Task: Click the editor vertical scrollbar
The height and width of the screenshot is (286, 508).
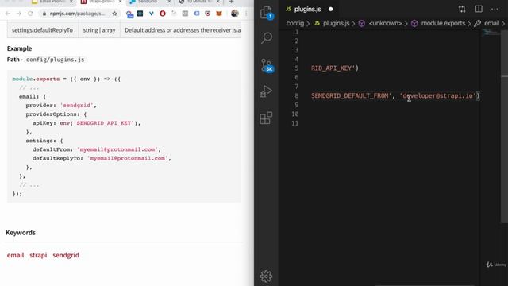Action: (x=504, y=126)
